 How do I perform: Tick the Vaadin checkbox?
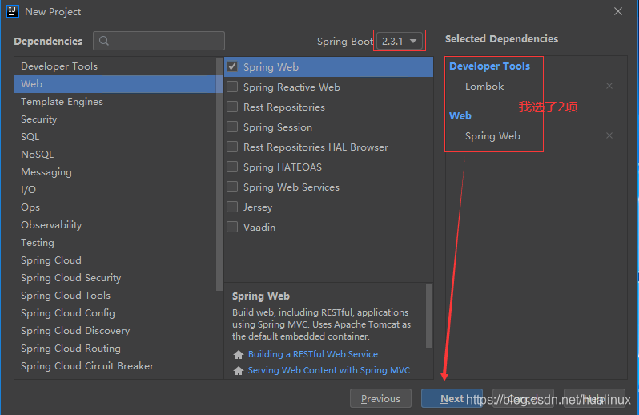pyautogui.click(x=232, y=227)
